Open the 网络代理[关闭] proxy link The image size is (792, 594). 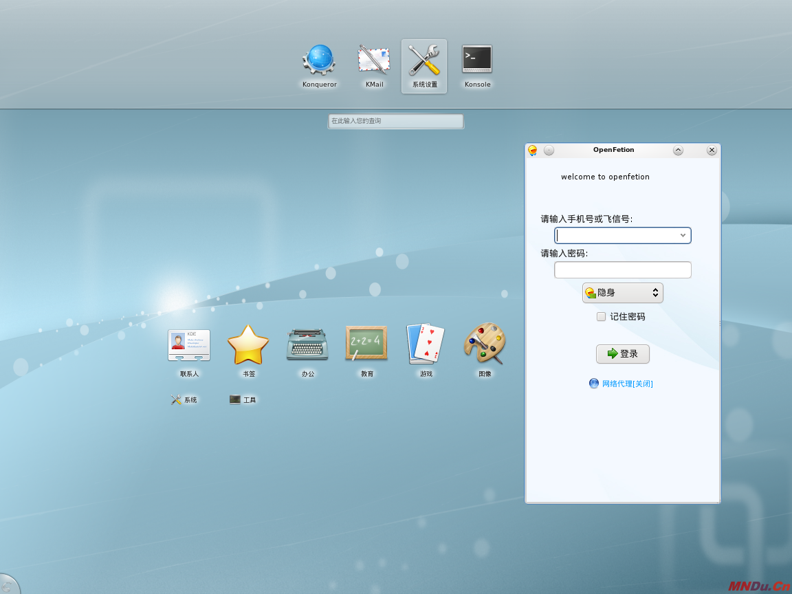(627, 384)
